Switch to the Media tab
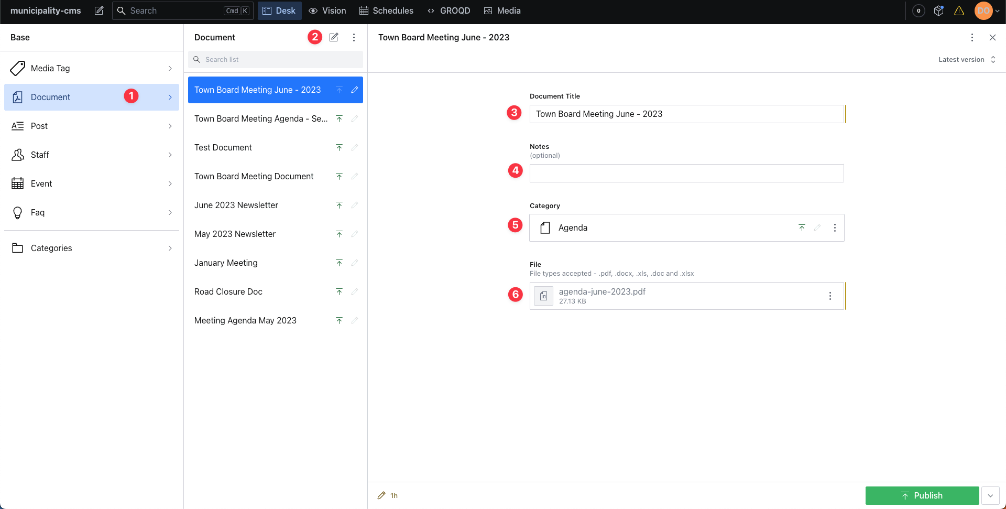Viewport: 1006px width, 509px height. 502,10
